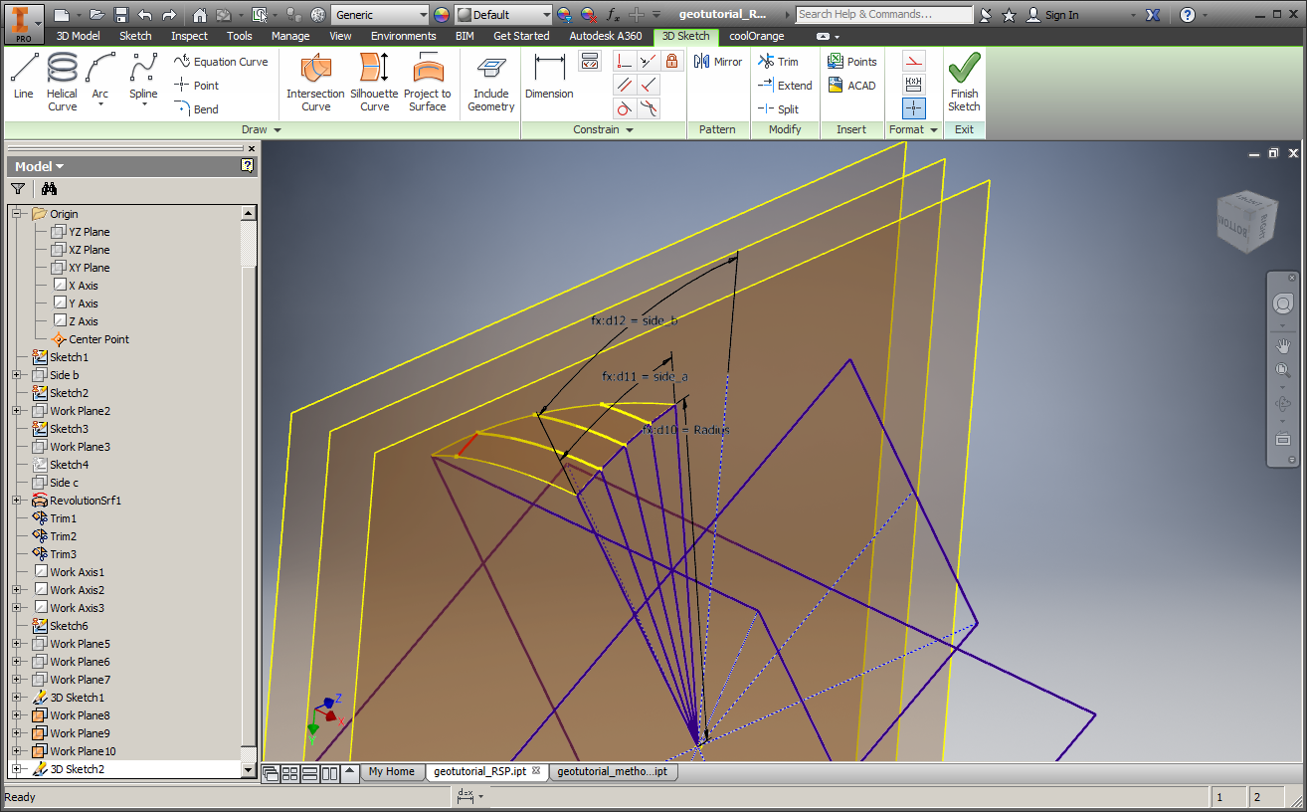Open the Generic material dropdown
1307x812 pixels.
pos(423,15)
